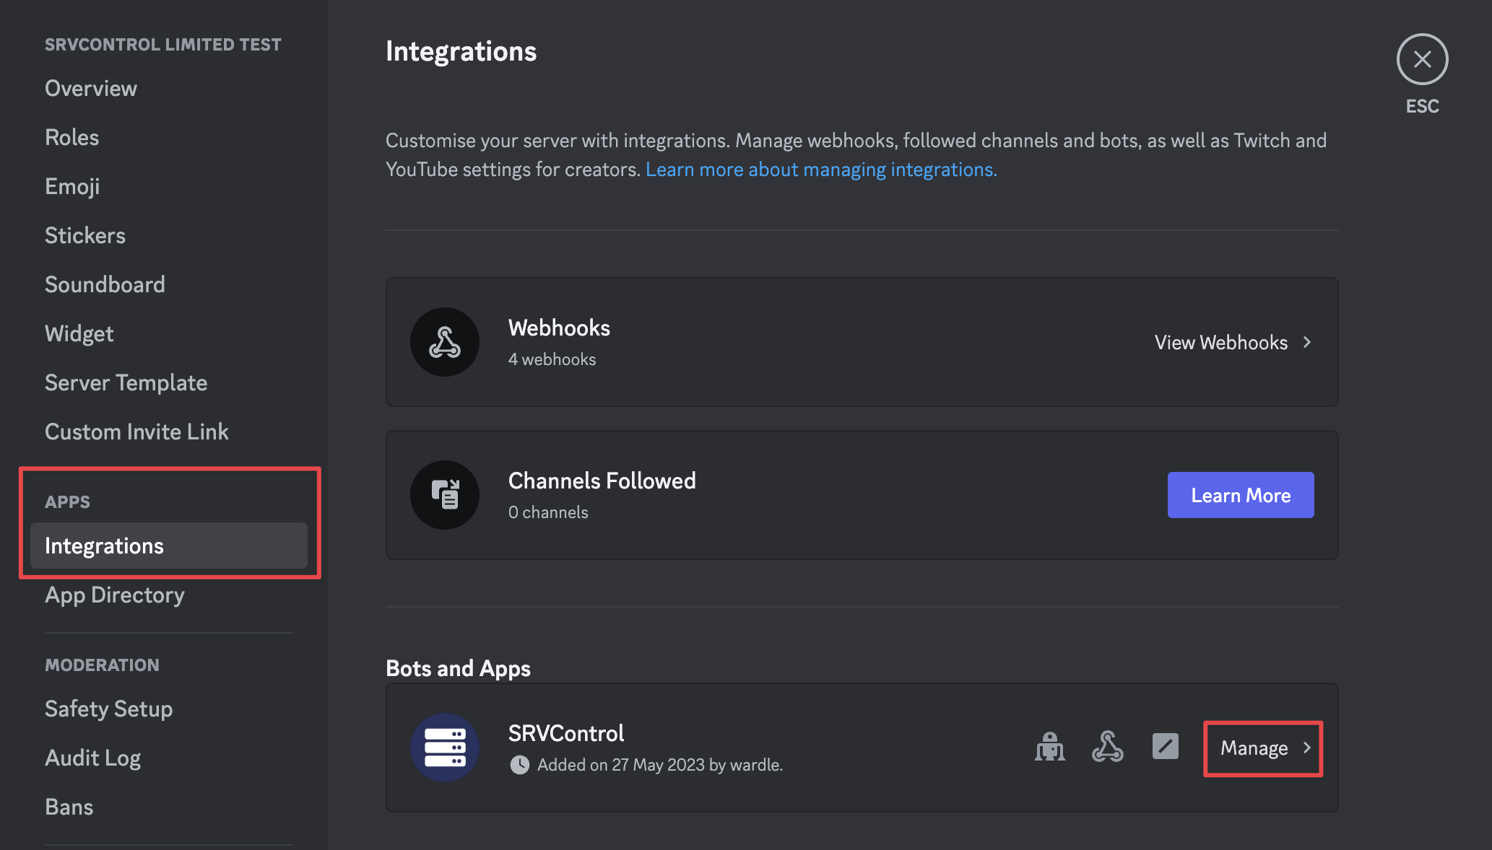1492x850 pixels.
Task: Open the Soundboard settings
Action: coord(105,284)
